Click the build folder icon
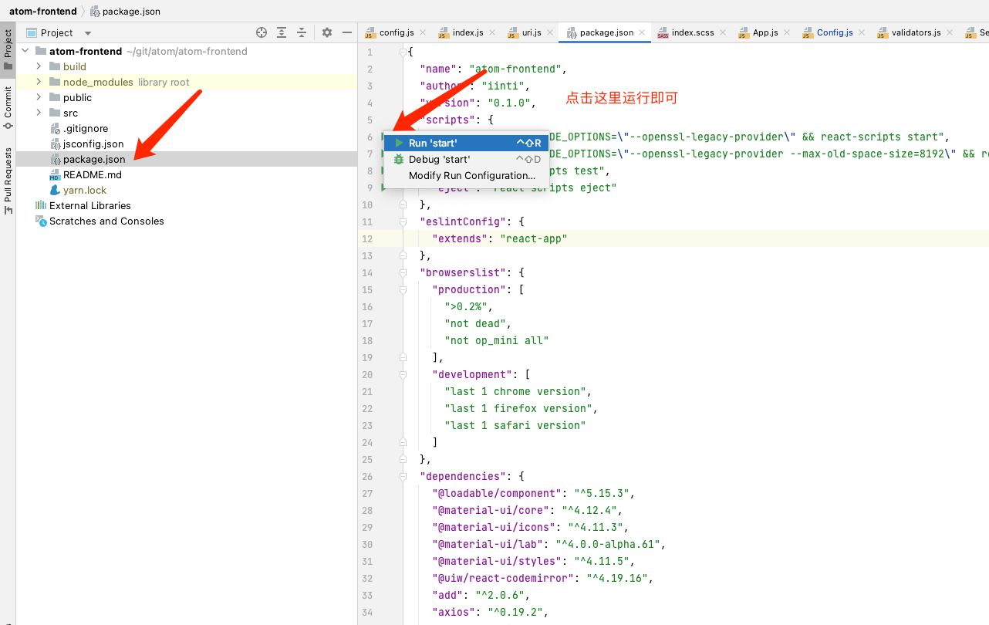Screen dimensions: 989x625 (55, 66)
